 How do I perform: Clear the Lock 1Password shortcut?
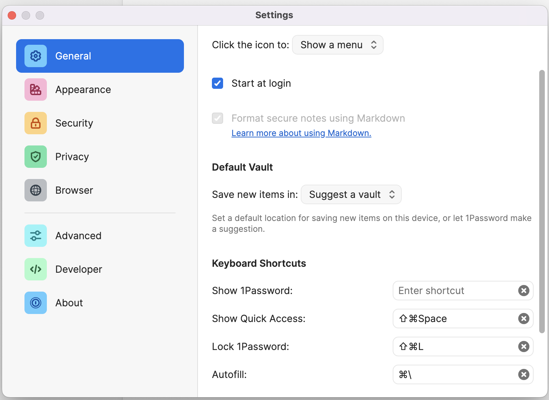point(523,347)
